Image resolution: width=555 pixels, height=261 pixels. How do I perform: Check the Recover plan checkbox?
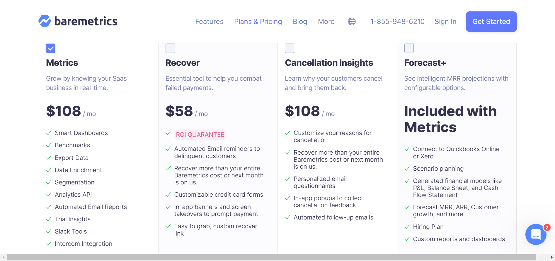coord(170,48)
